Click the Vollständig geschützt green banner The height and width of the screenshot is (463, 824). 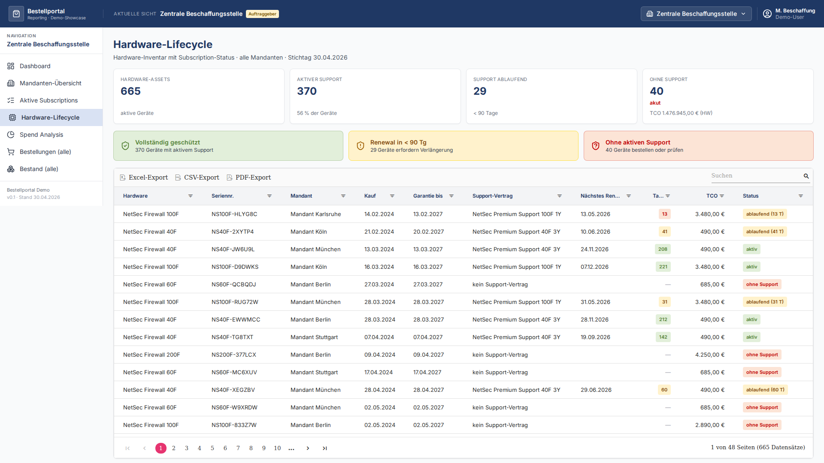pos(228,146)
